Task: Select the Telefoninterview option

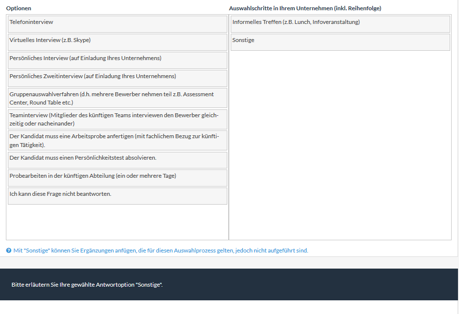Action: (x=118, y=24)
